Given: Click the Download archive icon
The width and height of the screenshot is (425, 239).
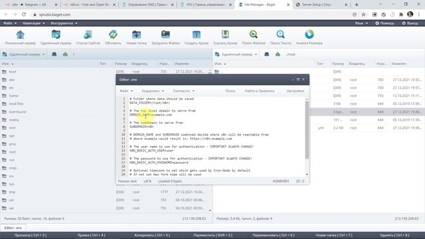Looking at the screenshot, I should click(x=225, y=38).
